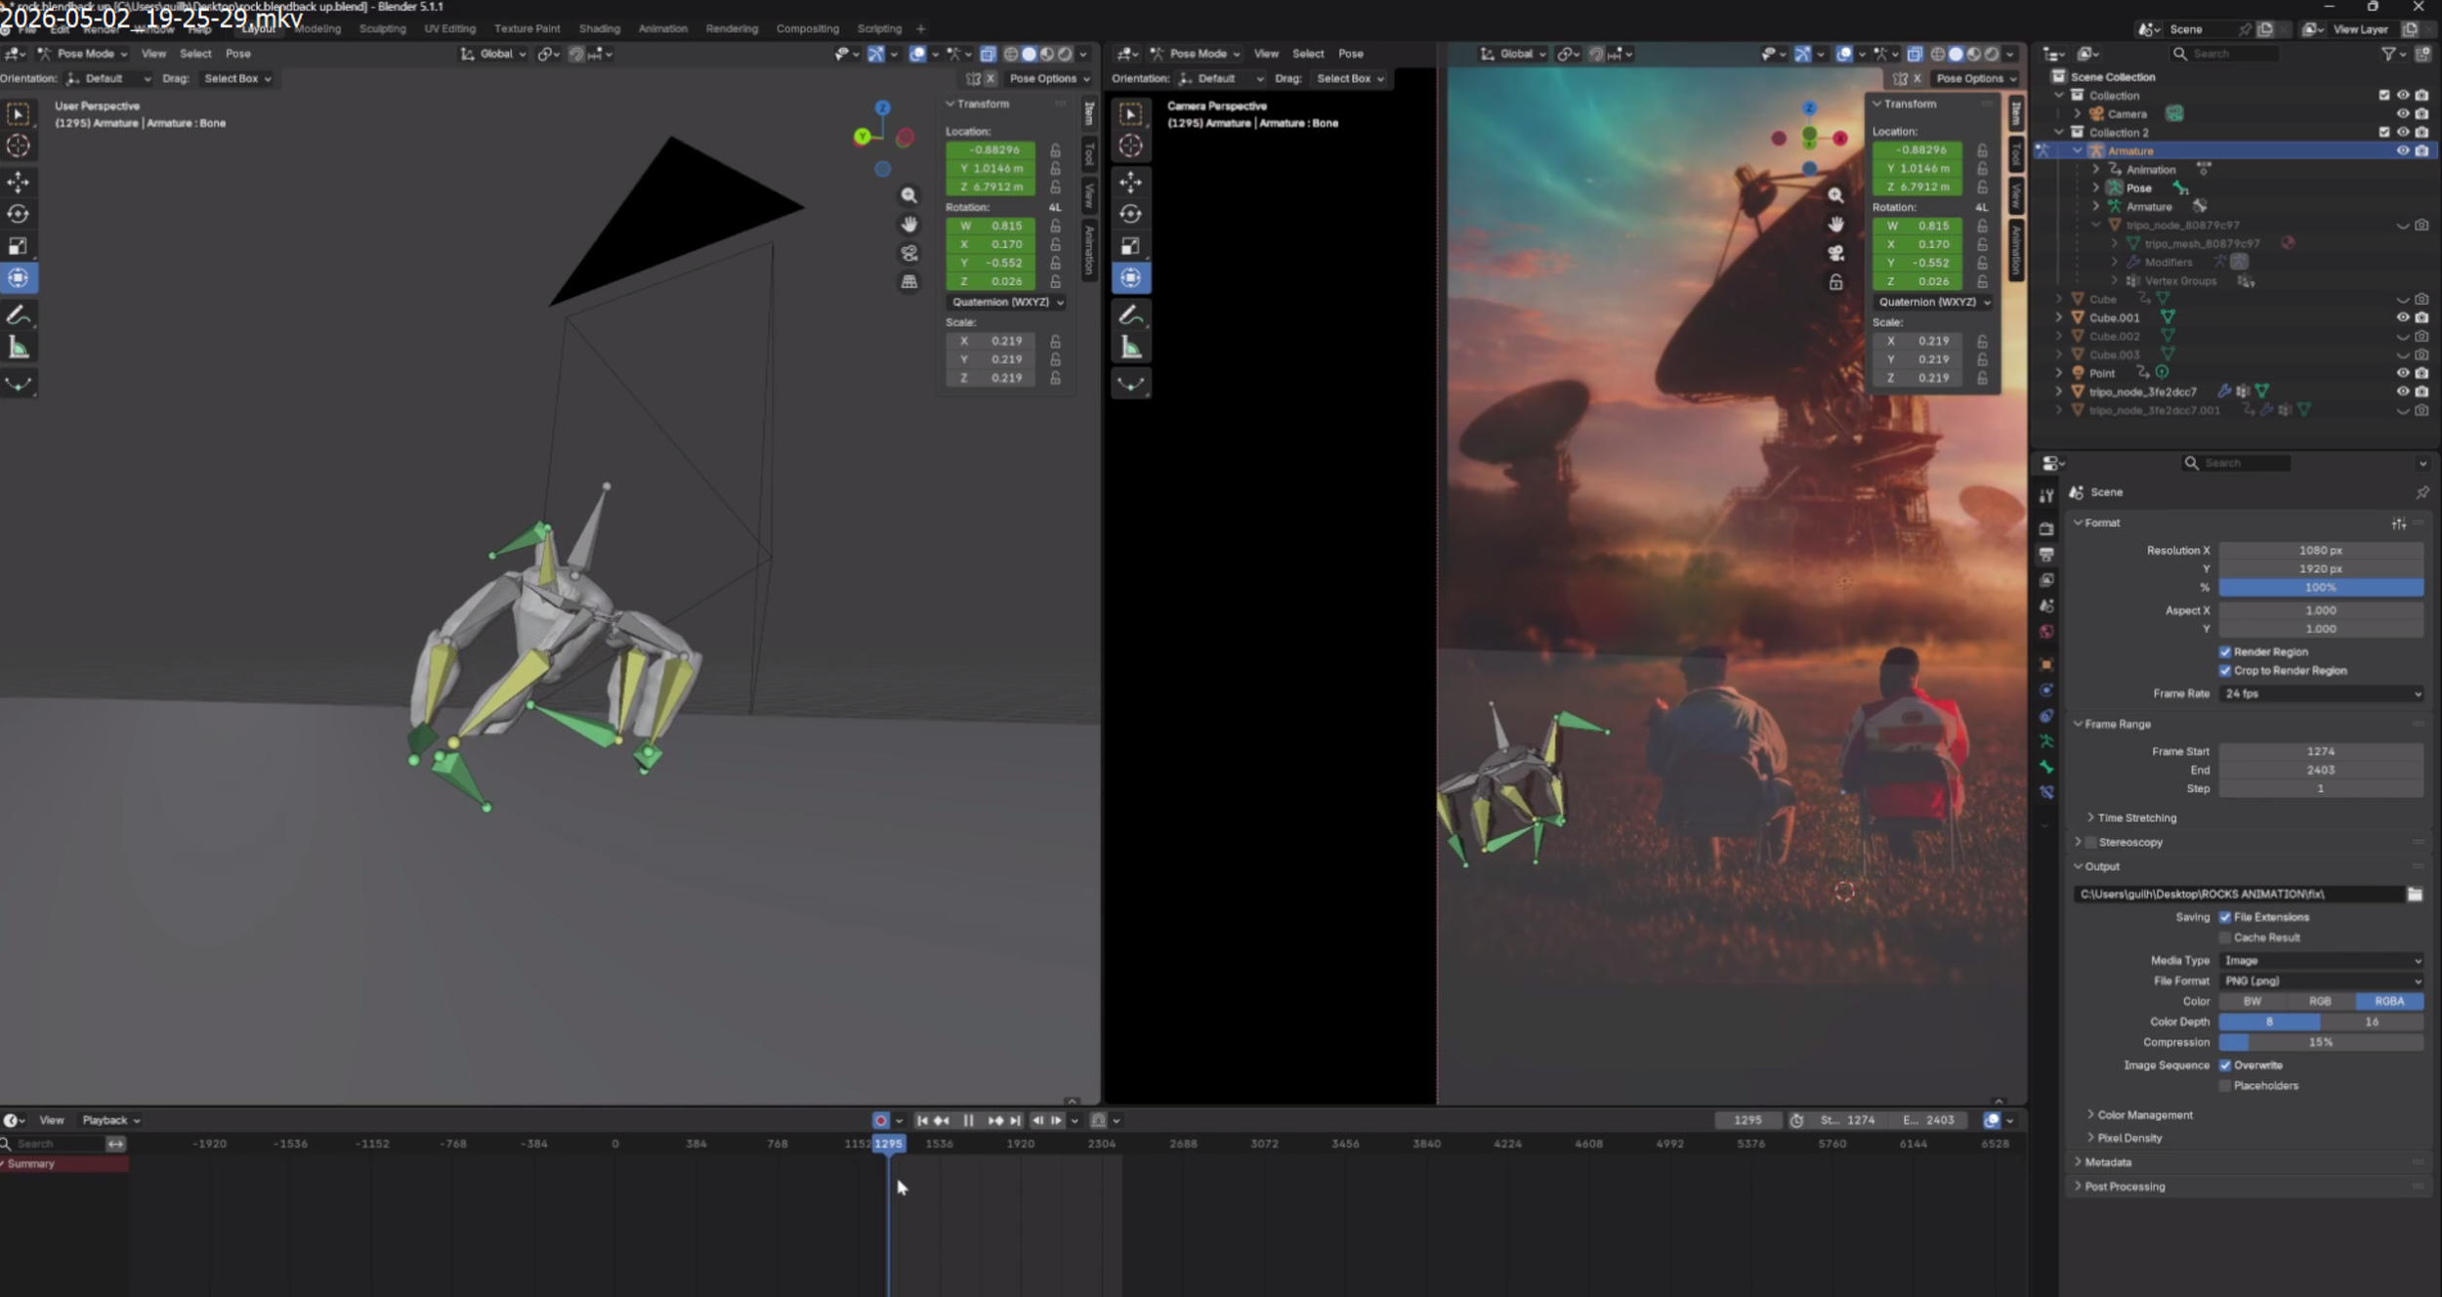2442x1297 pixels.
Task: Open the Pose menu in left viewport
Action: 238,54
